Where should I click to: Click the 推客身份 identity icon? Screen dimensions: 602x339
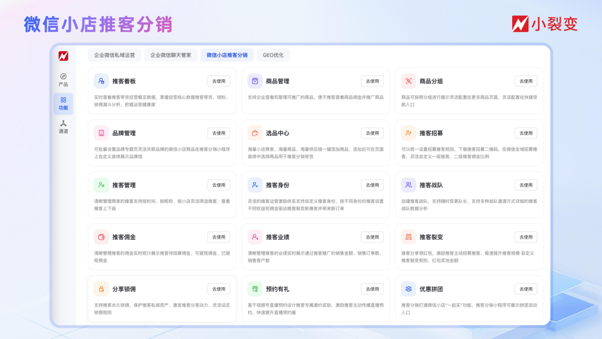(x=255, y=185)
